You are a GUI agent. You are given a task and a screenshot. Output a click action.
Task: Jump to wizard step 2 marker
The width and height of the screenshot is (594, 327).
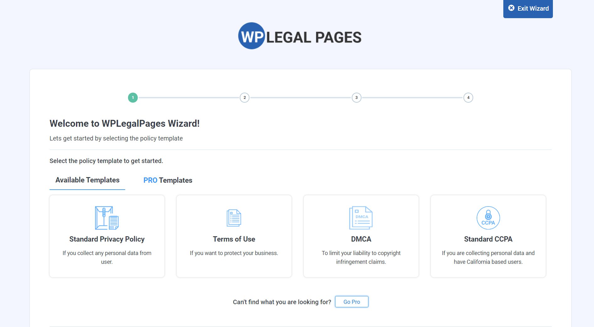tap(245, 98)
